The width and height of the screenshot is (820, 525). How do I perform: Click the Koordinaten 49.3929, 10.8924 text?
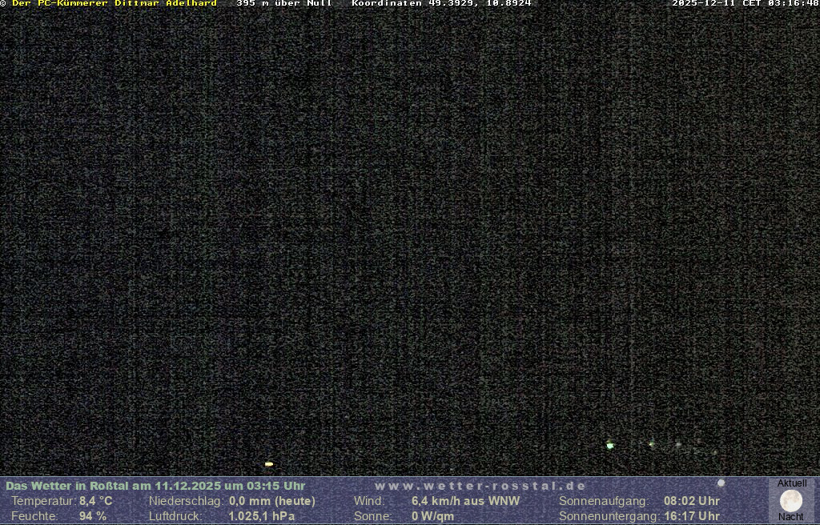(441, 3)
